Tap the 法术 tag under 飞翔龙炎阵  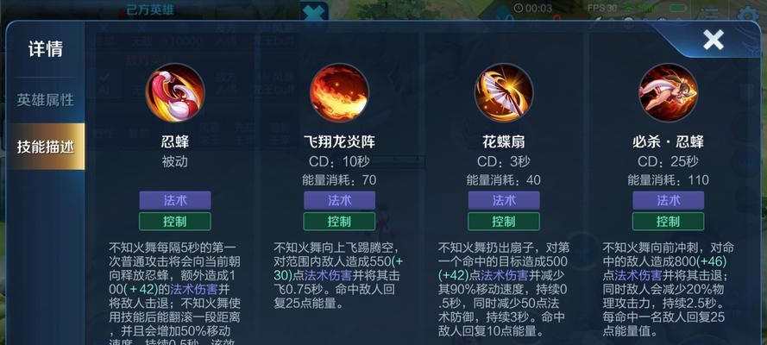pyautogui.click(x=339, y=200)
